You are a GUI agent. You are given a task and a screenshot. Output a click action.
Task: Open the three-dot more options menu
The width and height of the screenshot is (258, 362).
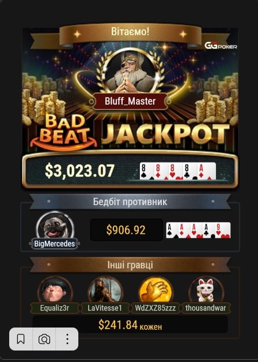tap(67, 339)
